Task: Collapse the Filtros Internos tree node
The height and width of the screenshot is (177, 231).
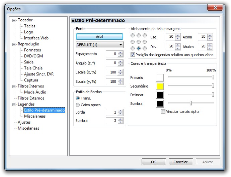Action: point(14,86)
